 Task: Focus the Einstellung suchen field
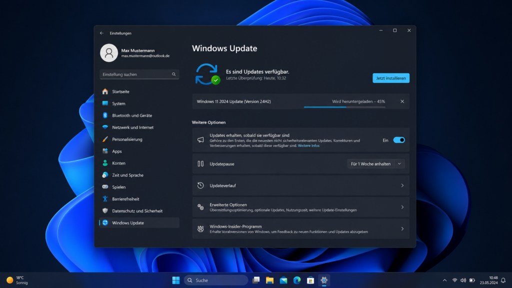point(139,74)
